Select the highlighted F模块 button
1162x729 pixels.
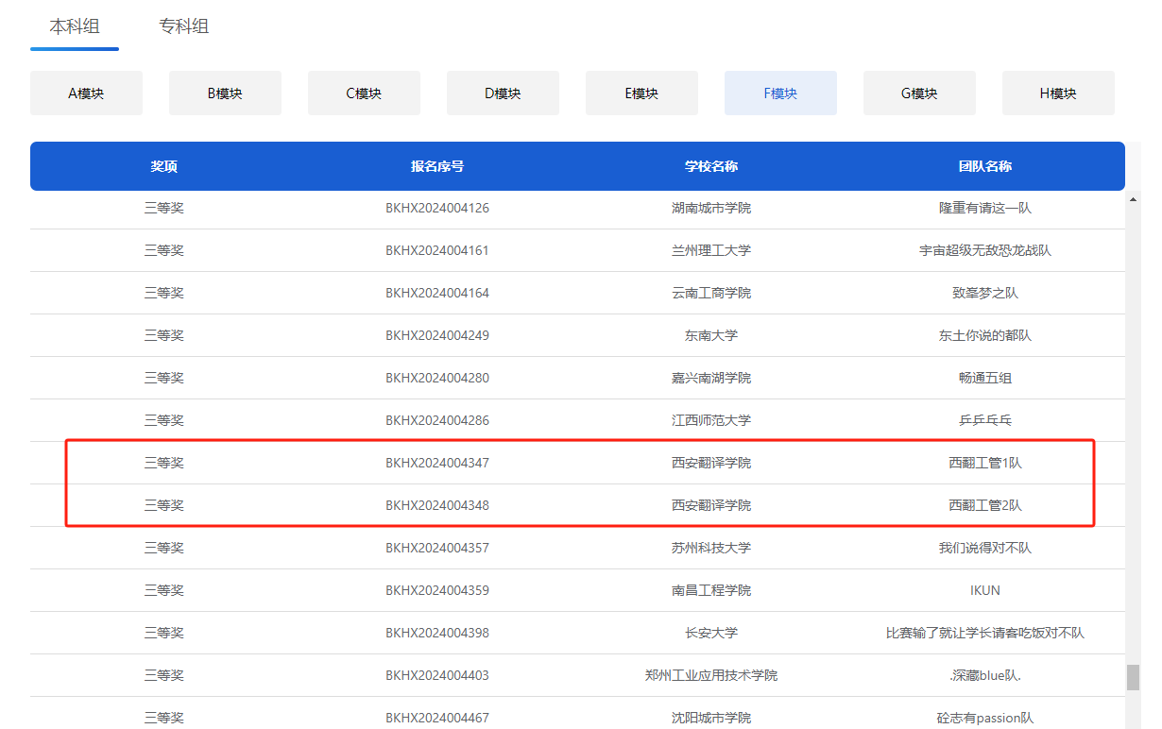pos(780,93)
